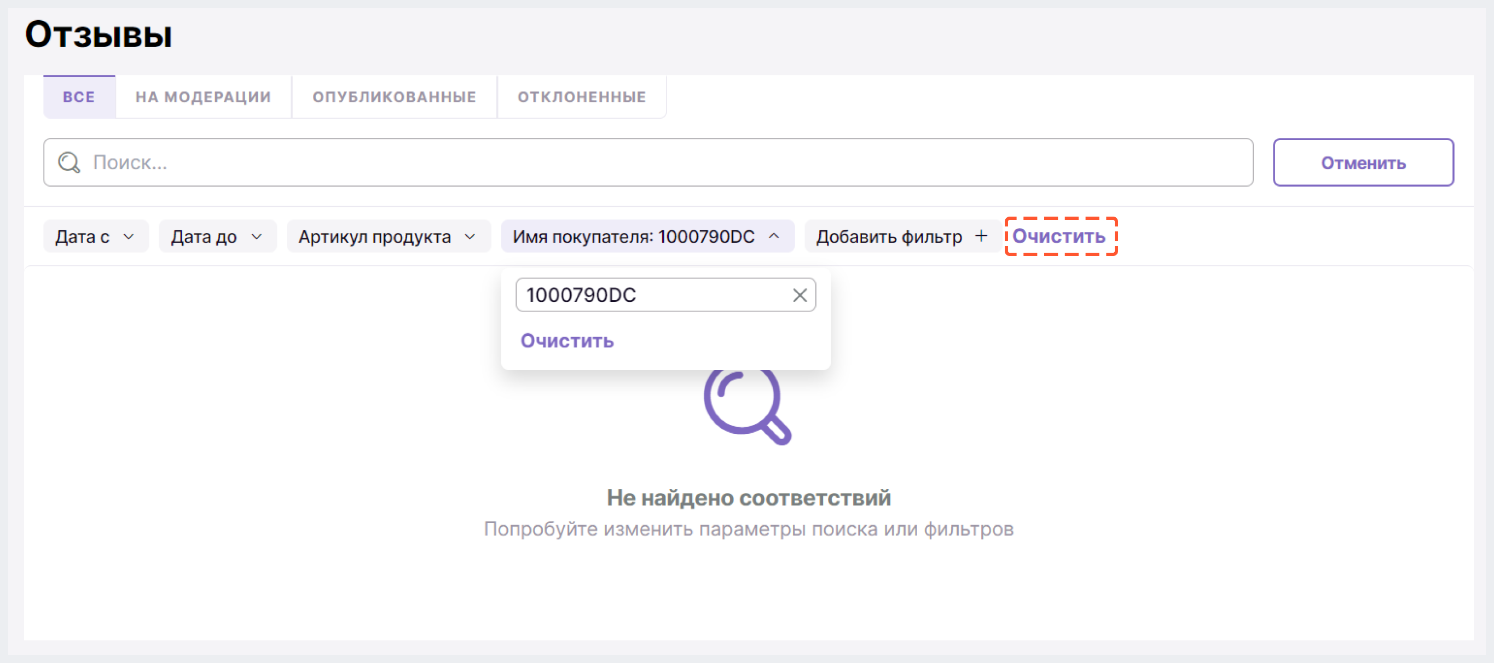1494x663 pixels.
Task: Click the Не найдено соответствий message
Action: point(748,498)
